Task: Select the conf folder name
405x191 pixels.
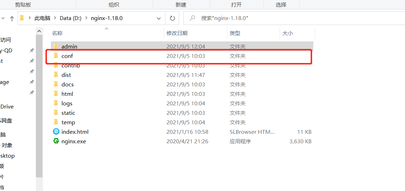Action: [x=67, y=56]
